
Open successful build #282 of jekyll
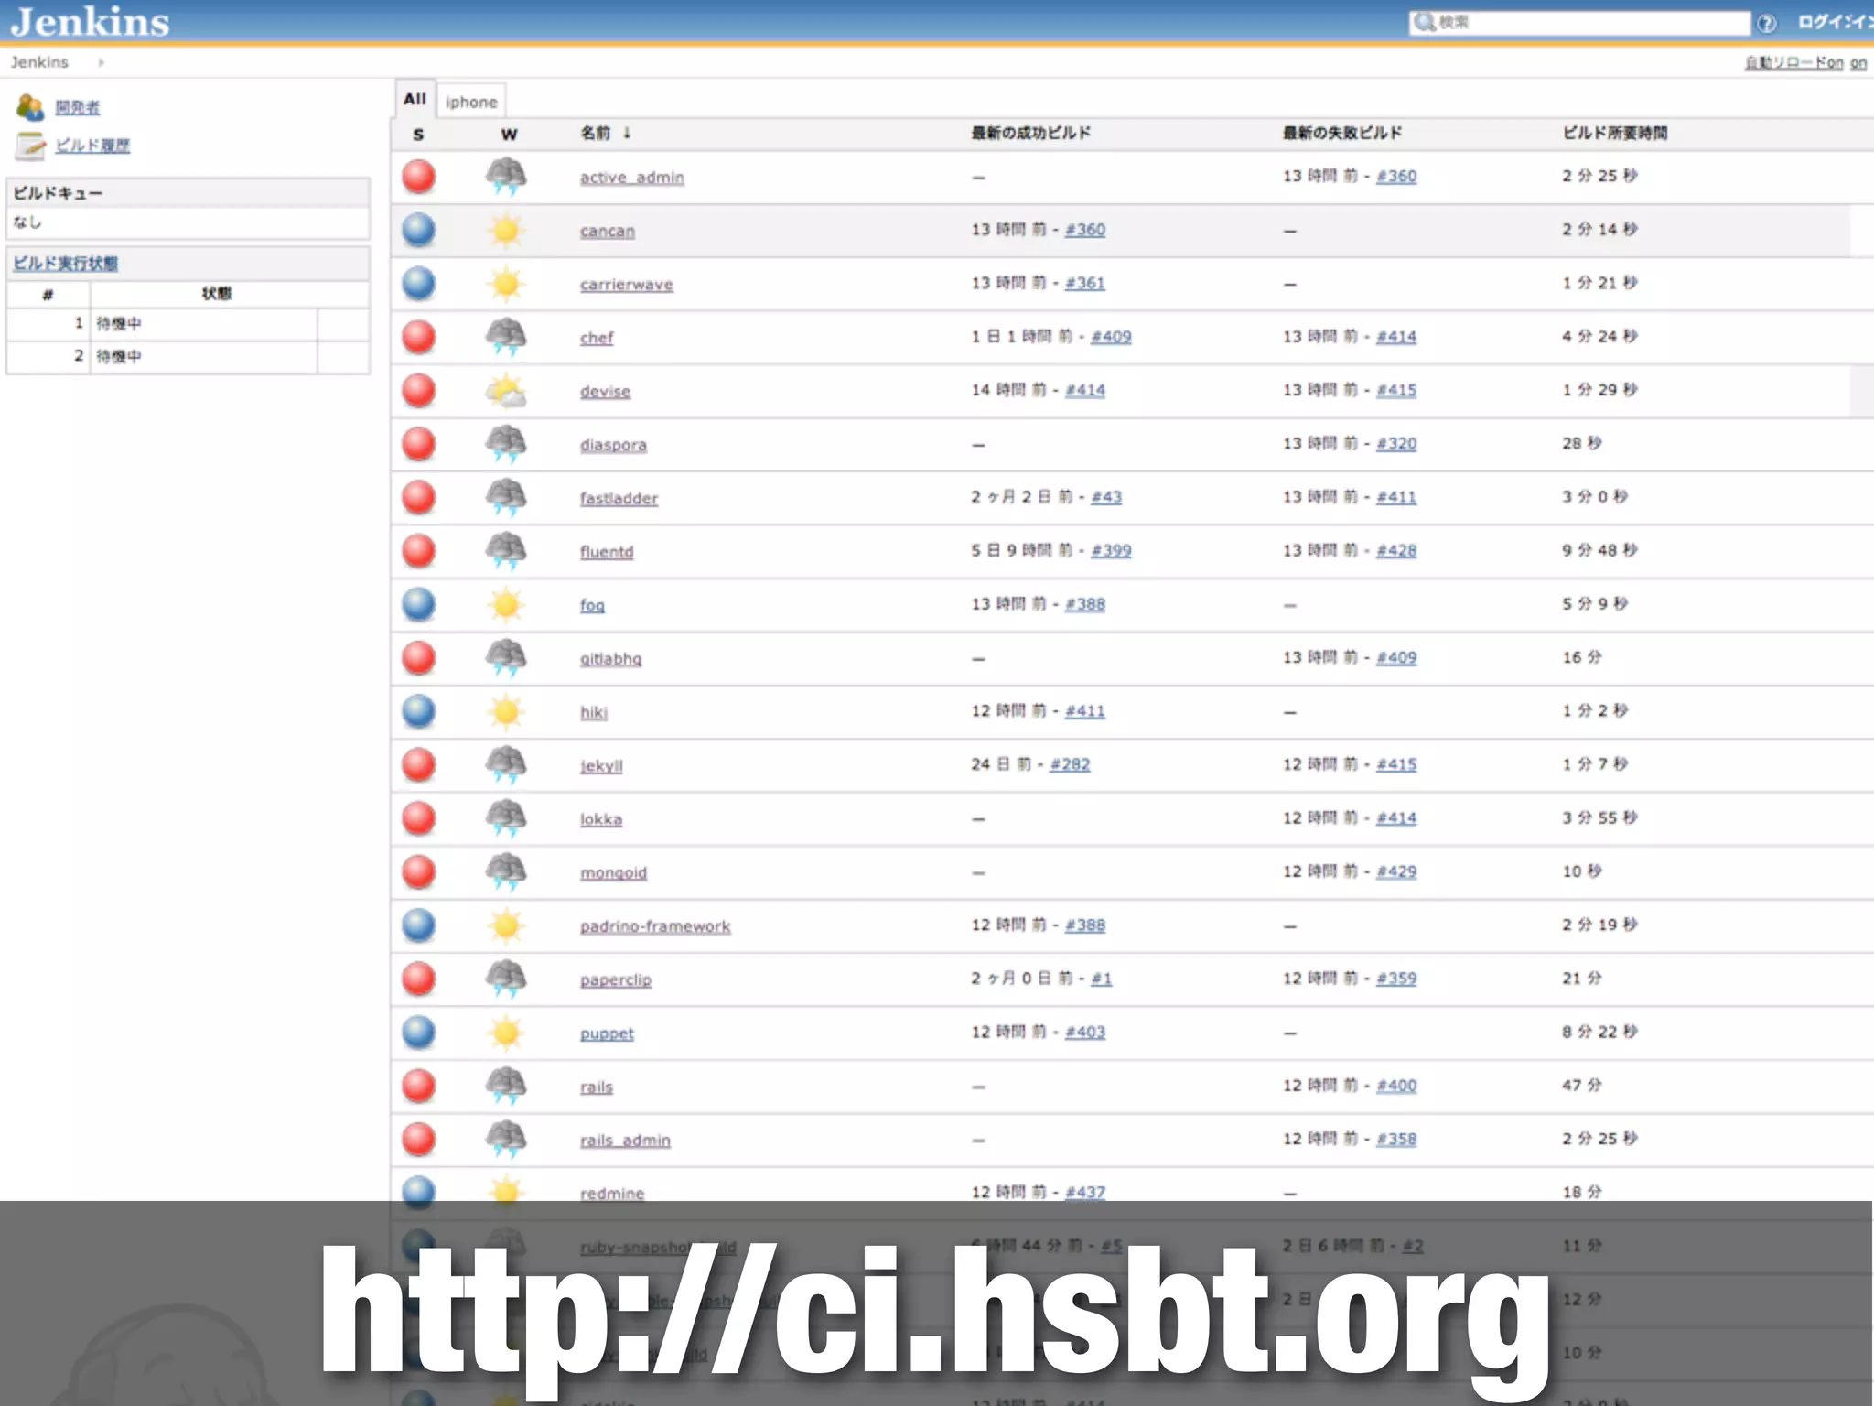[x=1070, y=764]
